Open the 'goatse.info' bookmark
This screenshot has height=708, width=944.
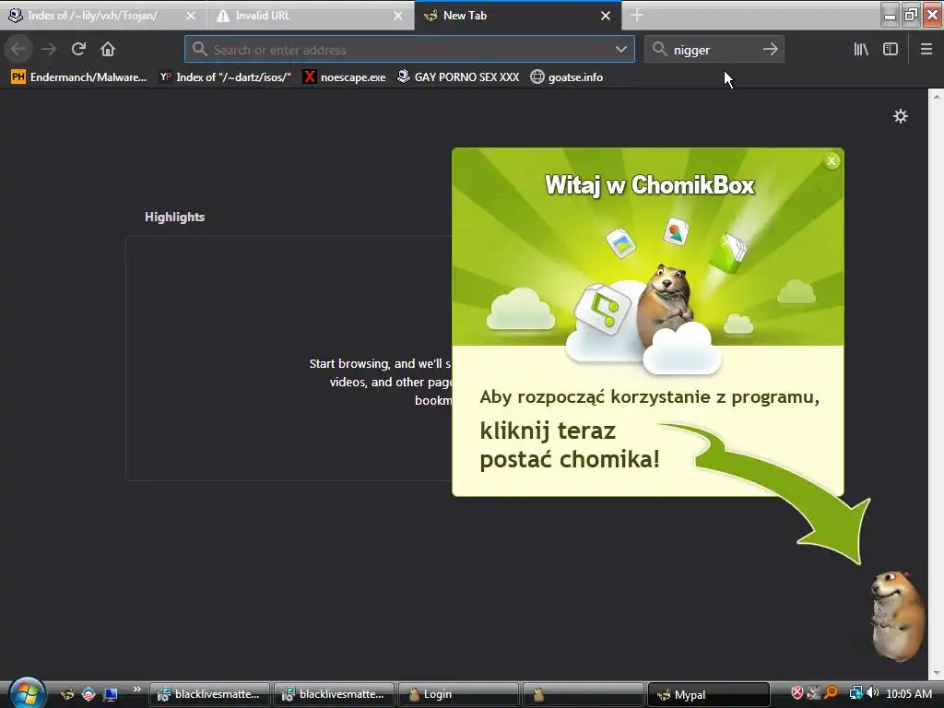pos(567,77)
